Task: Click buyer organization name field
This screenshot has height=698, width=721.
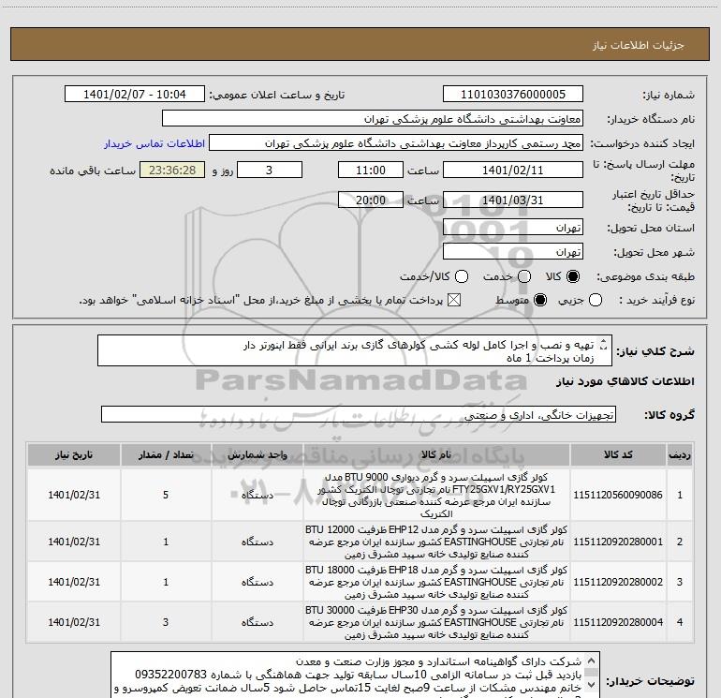Action: [x=373, y=119]
